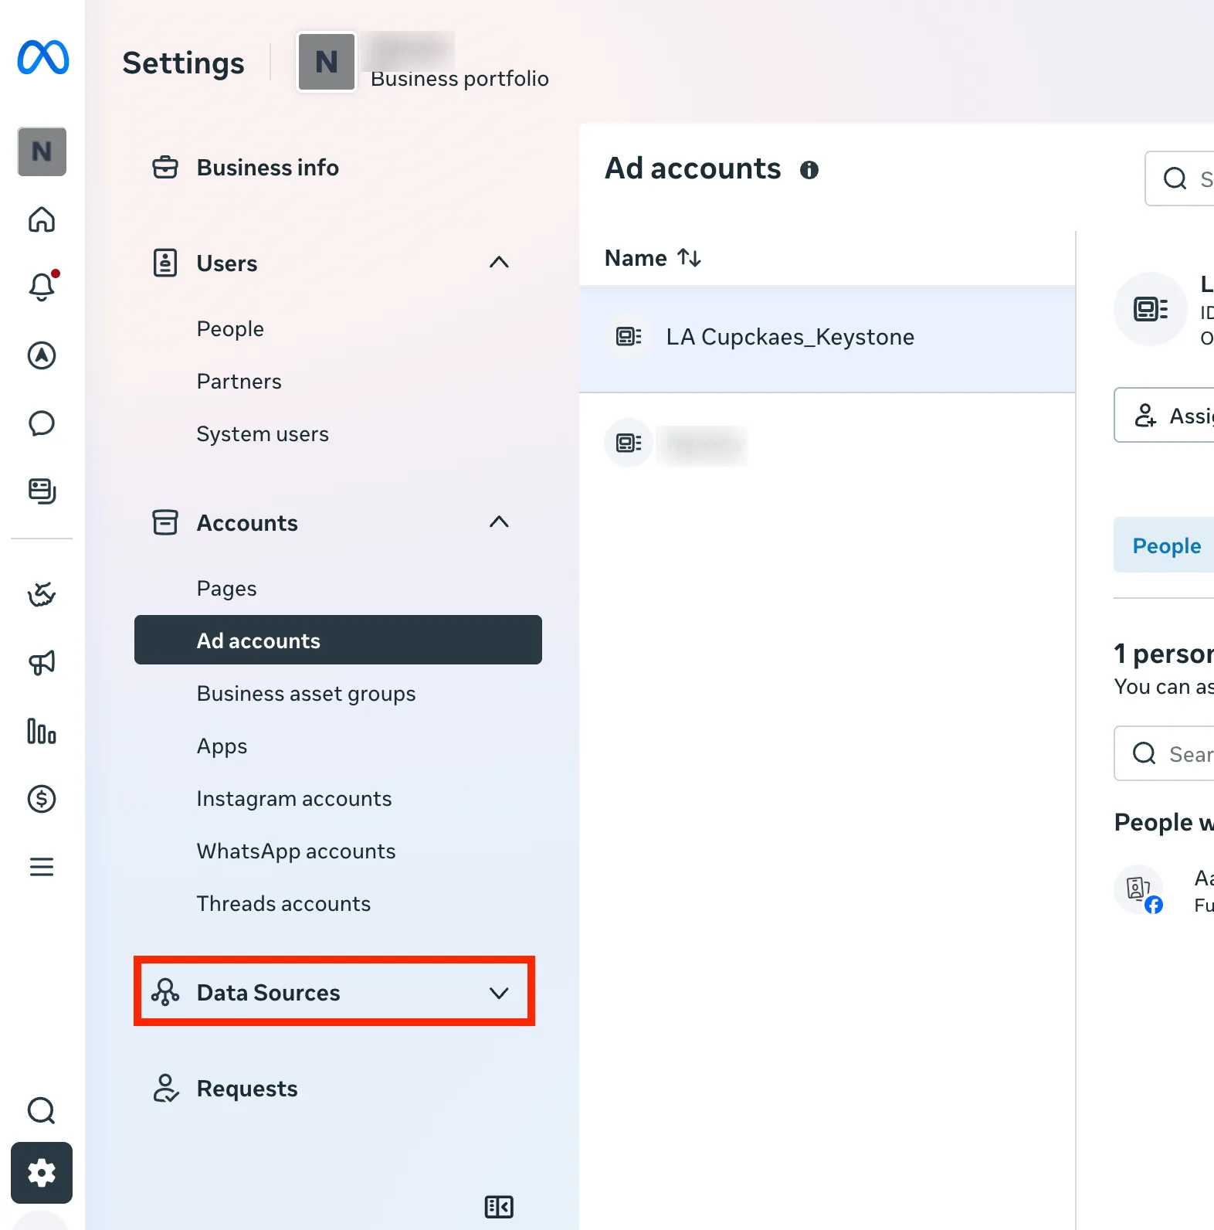Viewport: 1214px width, 1230px height.
Task: Open WhatsApp accounts
Action: 296,851
